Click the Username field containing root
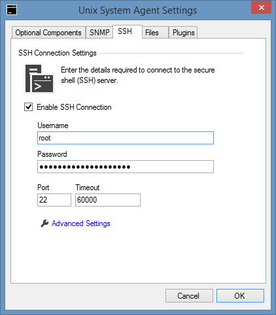The height and width of the screenshot is (315, 276). (x=126, y=138)
